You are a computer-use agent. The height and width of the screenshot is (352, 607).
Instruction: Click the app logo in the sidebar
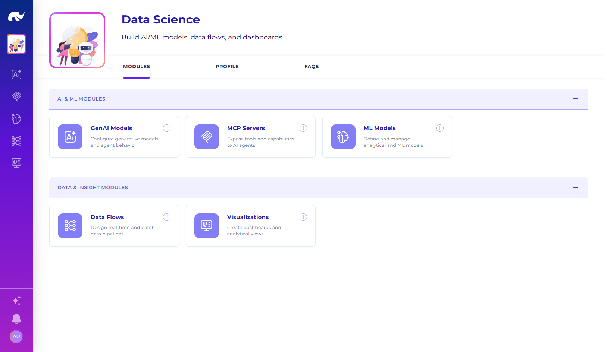16,16
